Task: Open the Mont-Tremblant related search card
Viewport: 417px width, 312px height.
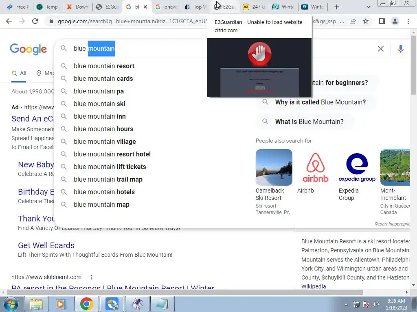Action: click(x=395, y=182)
